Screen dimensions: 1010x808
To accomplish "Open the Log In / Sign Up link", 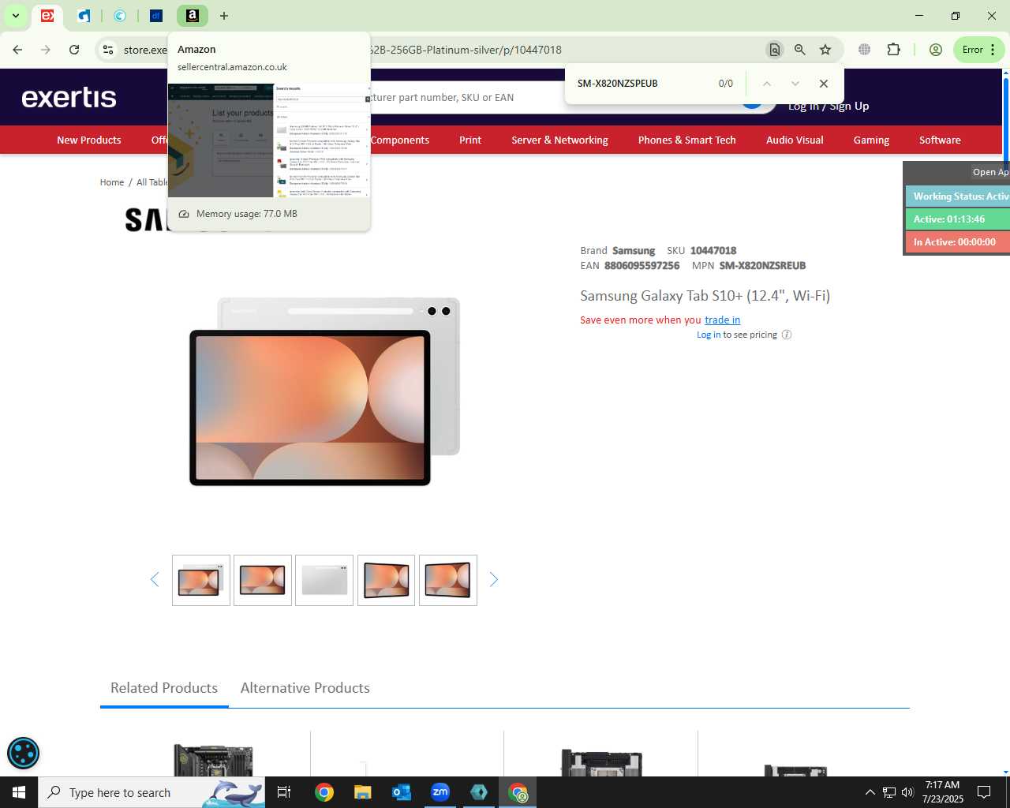I will point(829,106).
